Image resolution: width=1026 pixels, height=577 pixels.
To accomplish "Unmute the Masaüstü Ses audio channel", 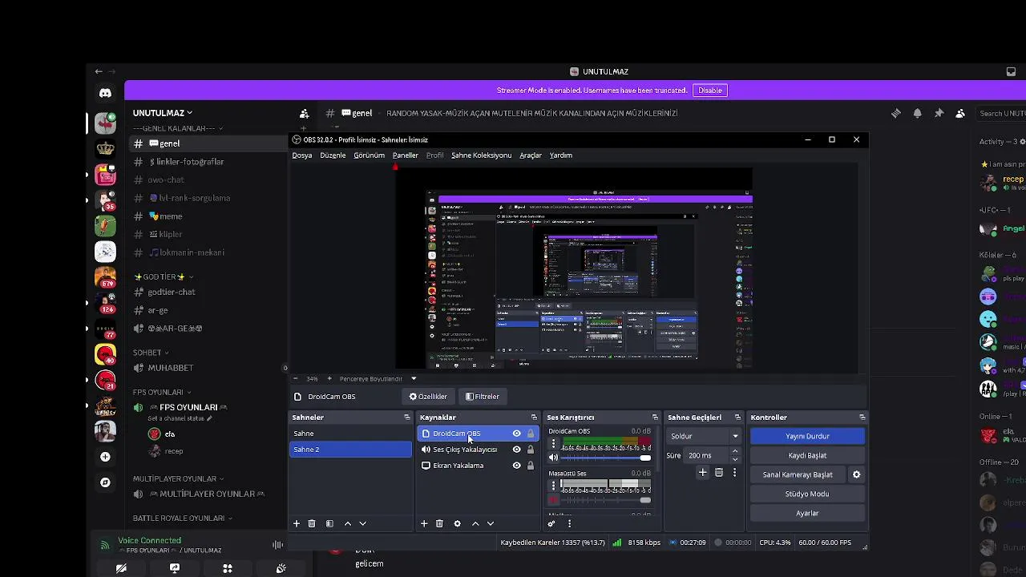I will (553, 500).
